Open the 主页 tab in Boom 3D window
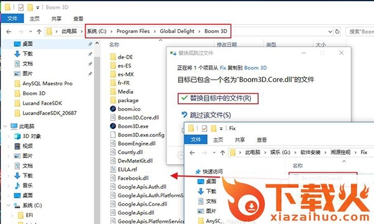The width and height of the screenshot is (374, 224). (x=34, y=19)
